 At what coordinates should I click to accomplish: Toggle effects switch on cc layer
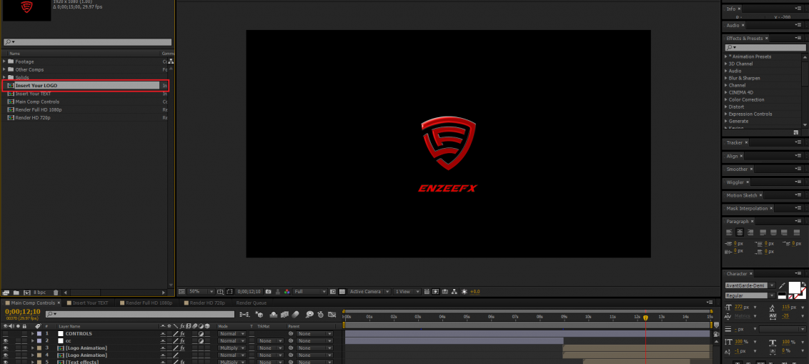coord(183,341)
